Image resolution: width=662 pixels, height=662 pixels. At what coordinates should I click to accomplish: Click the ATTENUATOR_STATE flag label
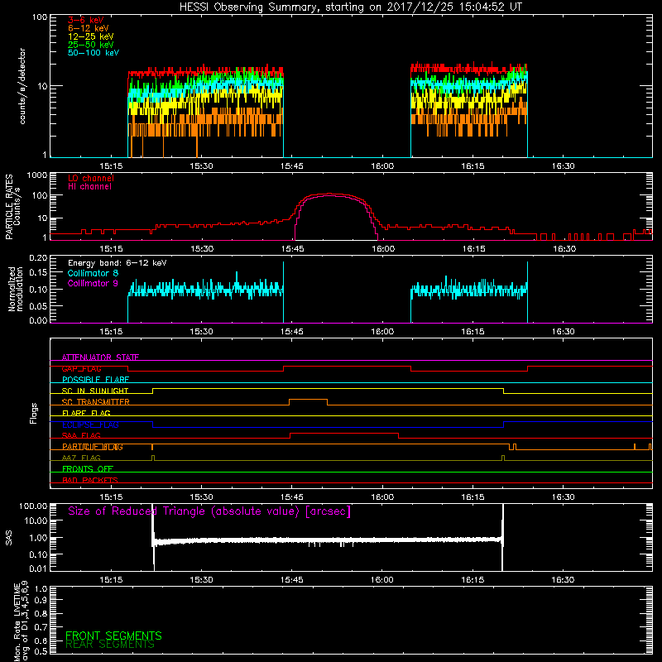[100, 357]
